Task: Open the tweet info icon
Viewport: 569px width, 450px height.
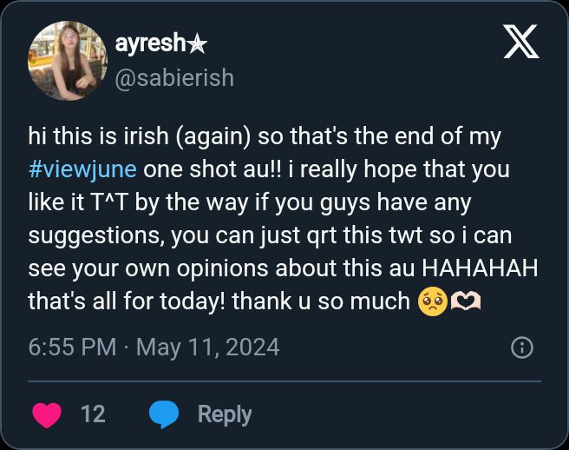Action: 521,348
